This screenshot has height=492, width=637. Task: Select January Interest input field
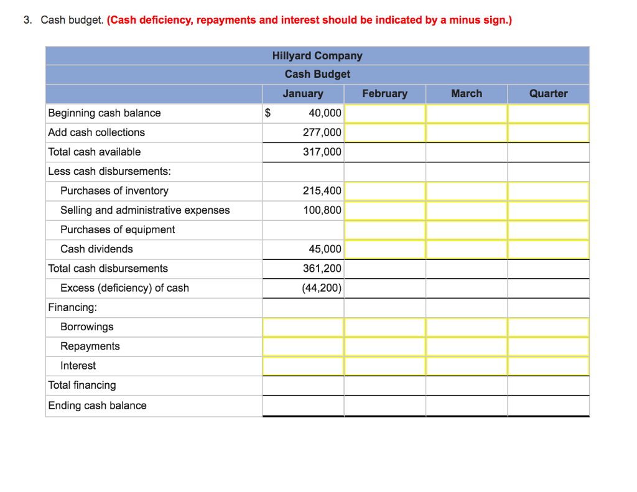pyautogui.click(x=303, y=366)
